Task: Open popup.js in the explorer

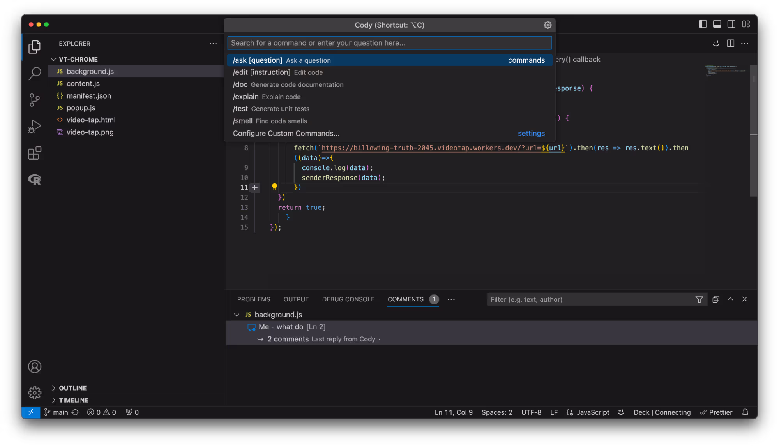Action: (x=136, y=107)
